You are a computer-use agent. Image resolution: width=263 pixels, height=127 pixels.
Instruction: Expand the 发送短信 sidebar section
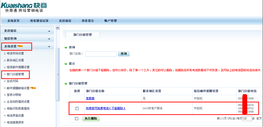coord(49,31)
